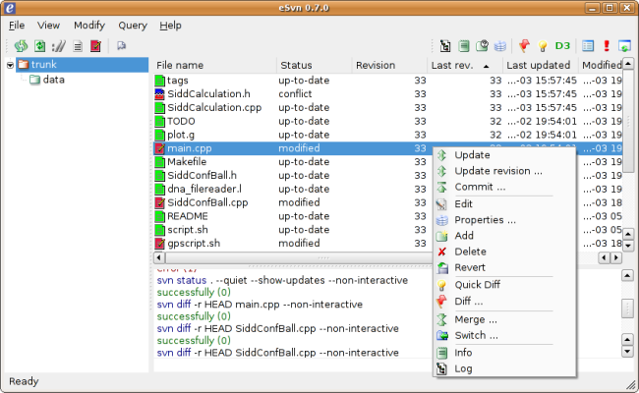Click the lightbulb icon in the top toolbar

point(542,45)
